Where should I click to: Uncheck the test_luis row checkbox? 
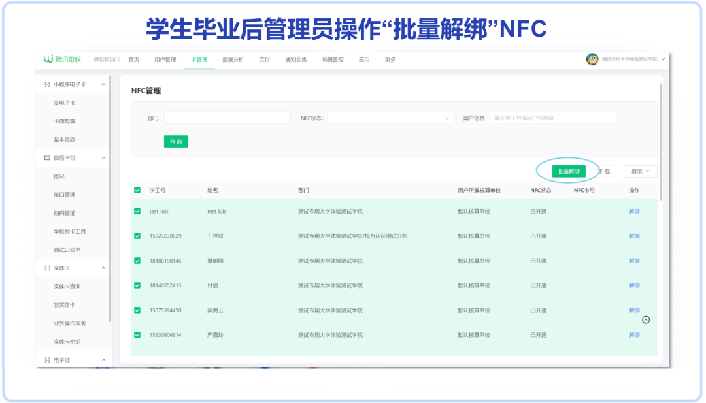coord(137,212)
